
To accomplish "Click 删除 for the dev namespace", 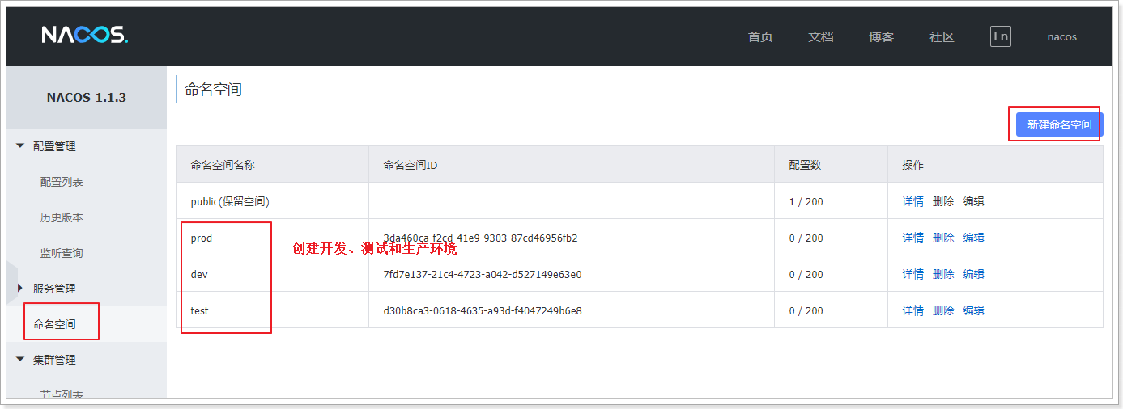I will (943, 274).
